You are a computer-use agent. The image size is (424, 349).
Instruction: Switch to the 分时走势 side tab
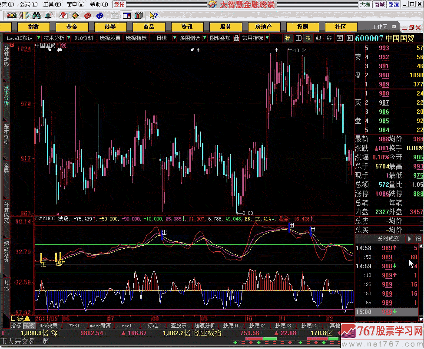pyautogui.click(x=6, y=56)
